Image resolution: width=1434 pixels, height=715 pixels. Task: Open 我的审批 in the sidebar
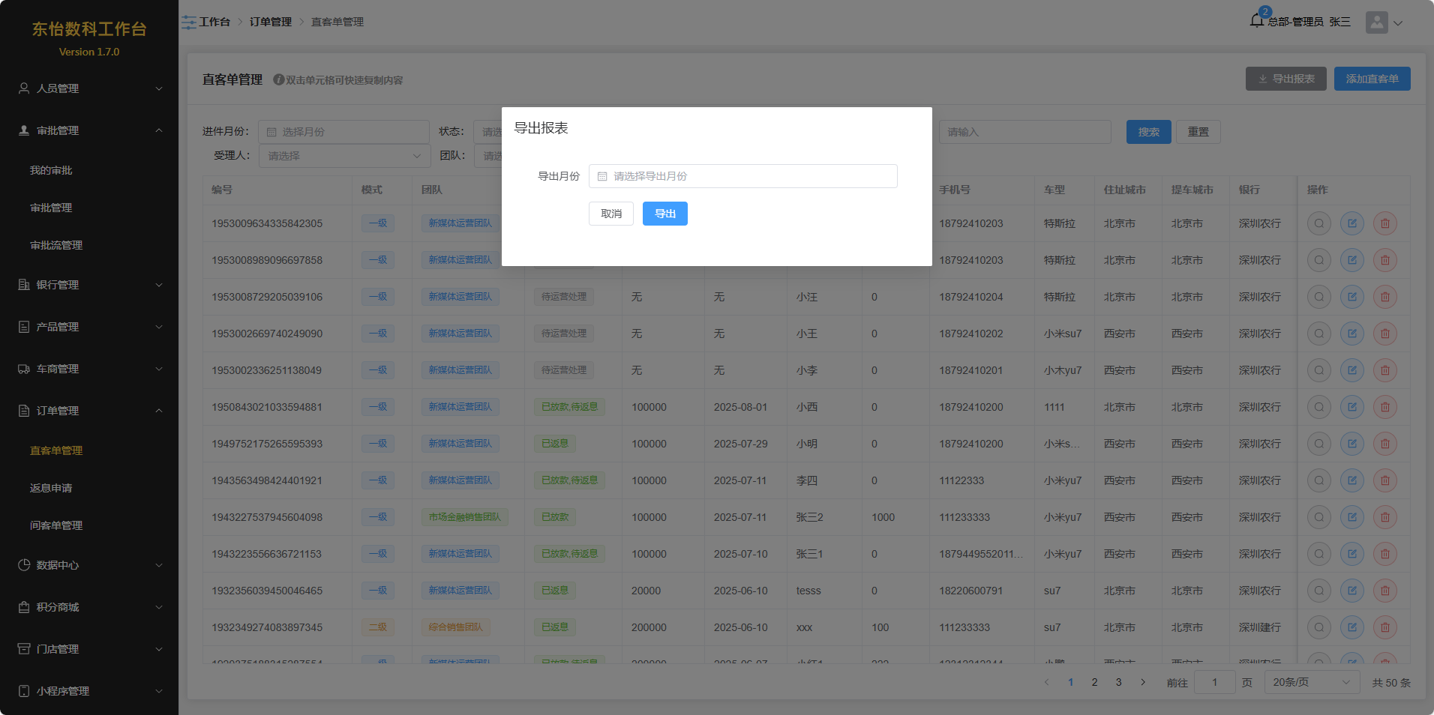point(51,170)
